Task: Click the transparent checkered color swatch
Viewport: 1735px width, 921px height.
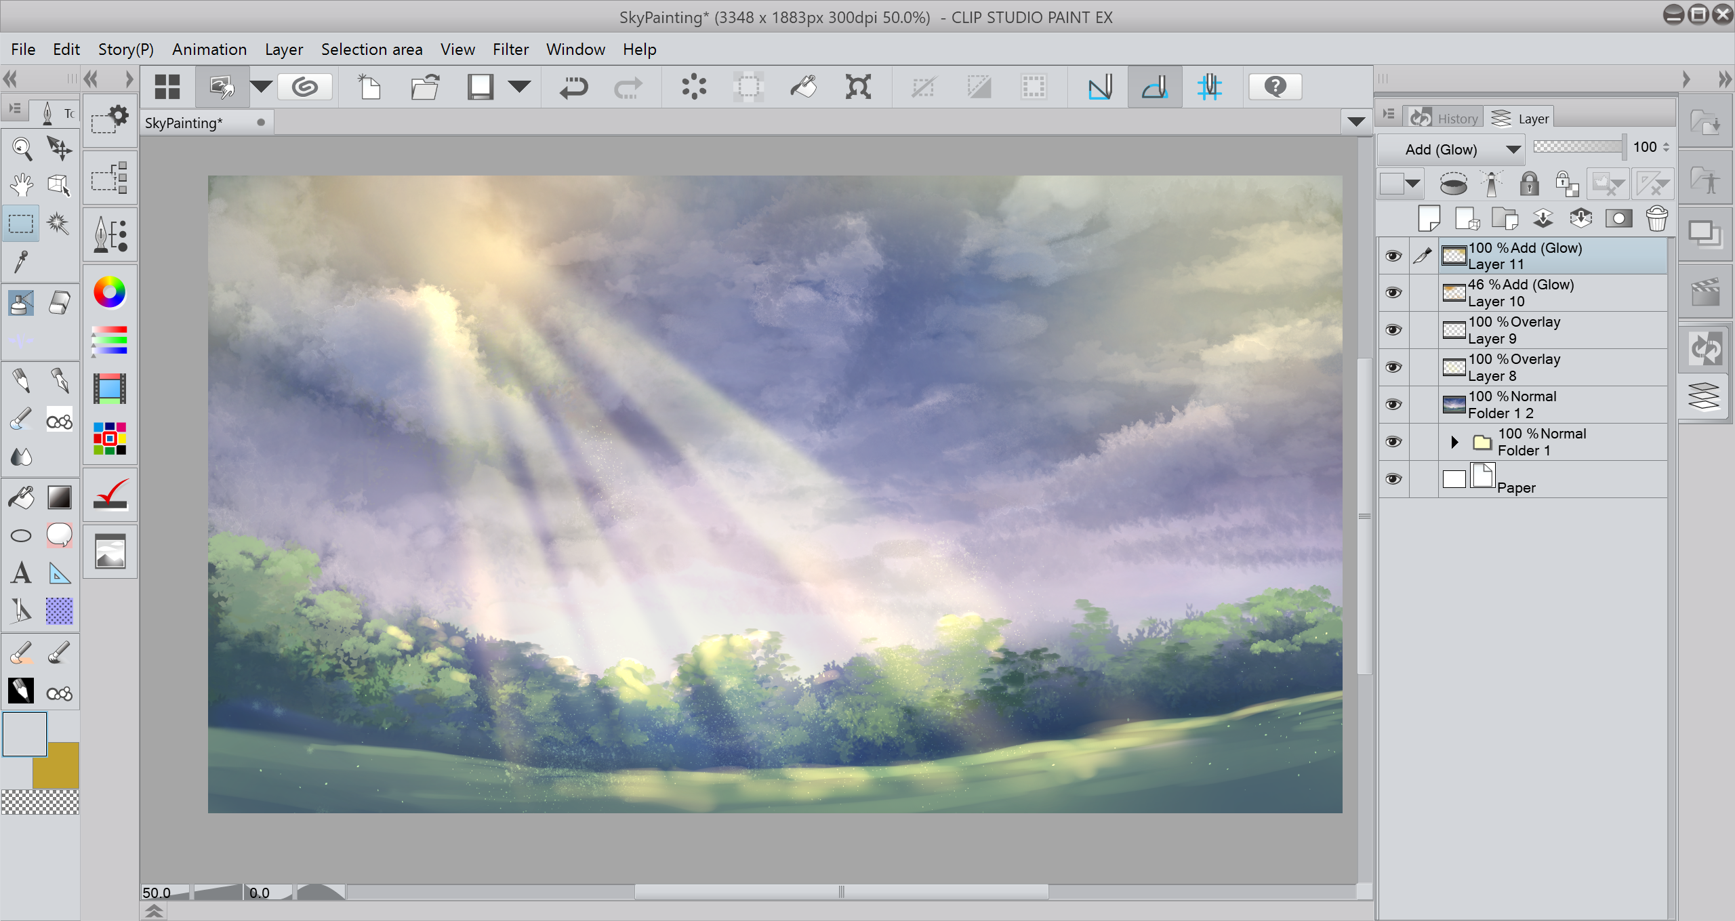Action: tap(40, 802)
